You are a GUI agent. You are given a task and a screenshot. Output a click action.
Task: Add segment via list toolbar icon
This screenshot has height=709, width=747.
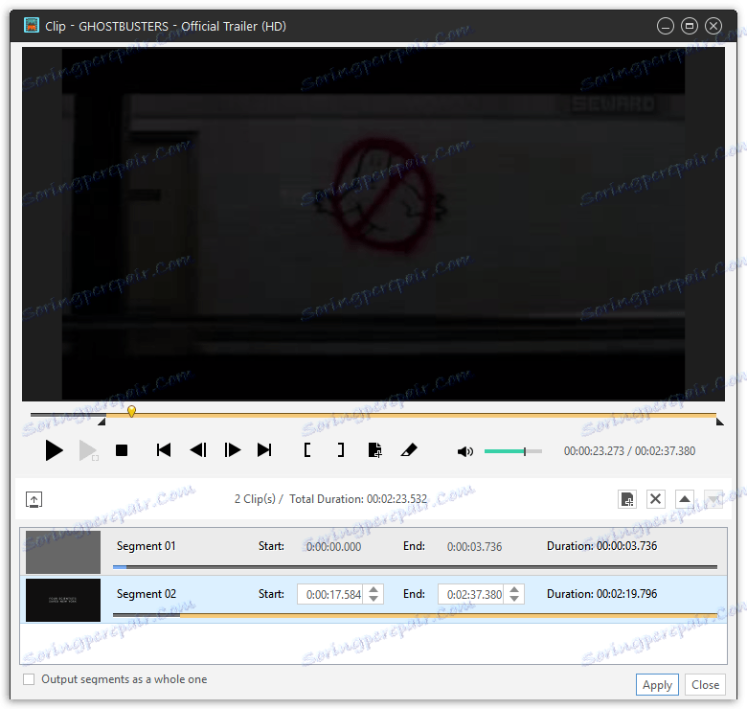[627, 499]
